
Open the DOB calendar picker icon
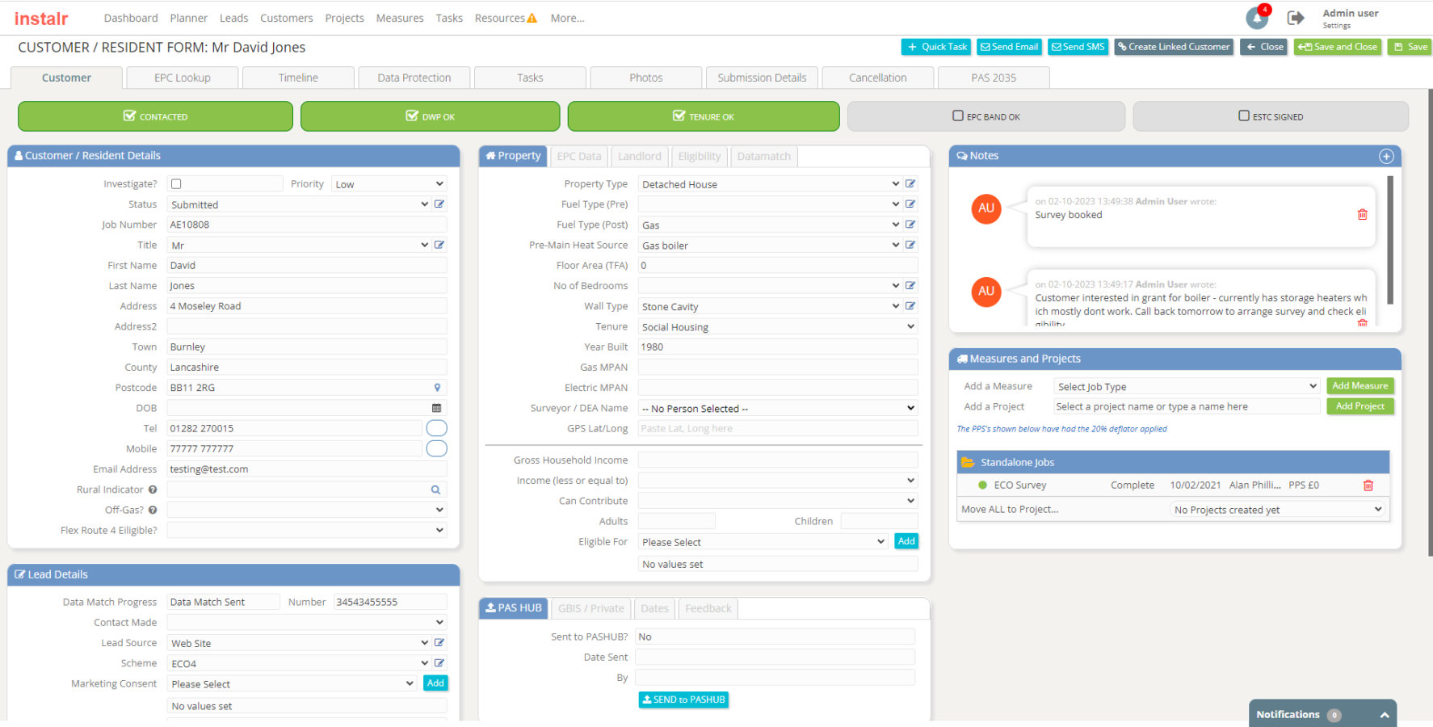436,408
